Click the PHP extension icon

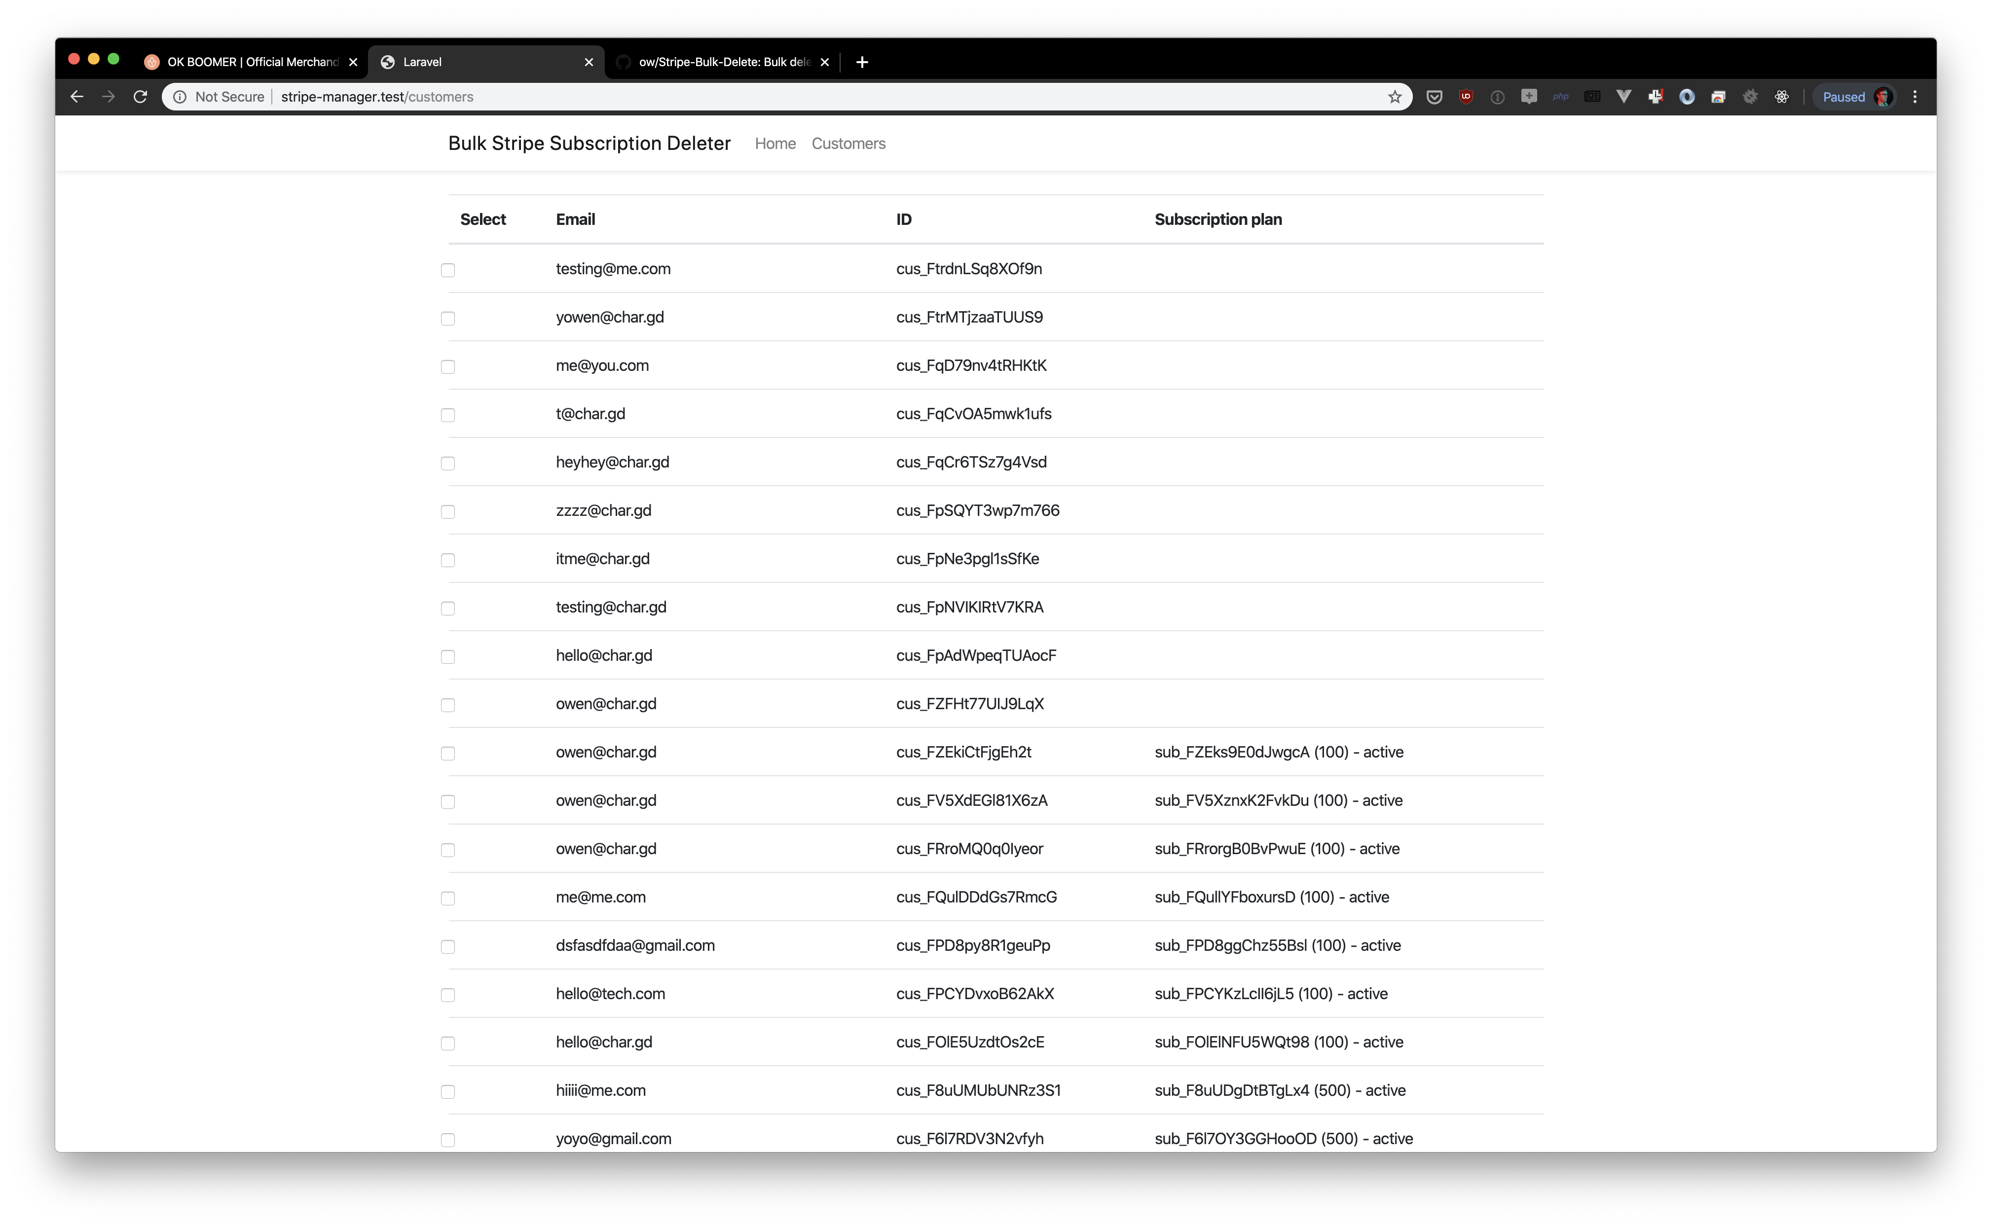(x=1560, y=97)
